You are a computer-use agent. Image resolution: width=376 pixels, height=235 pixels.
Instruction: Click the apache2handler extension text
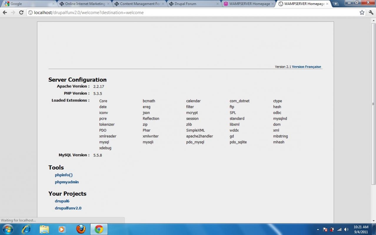pos(199,136)
